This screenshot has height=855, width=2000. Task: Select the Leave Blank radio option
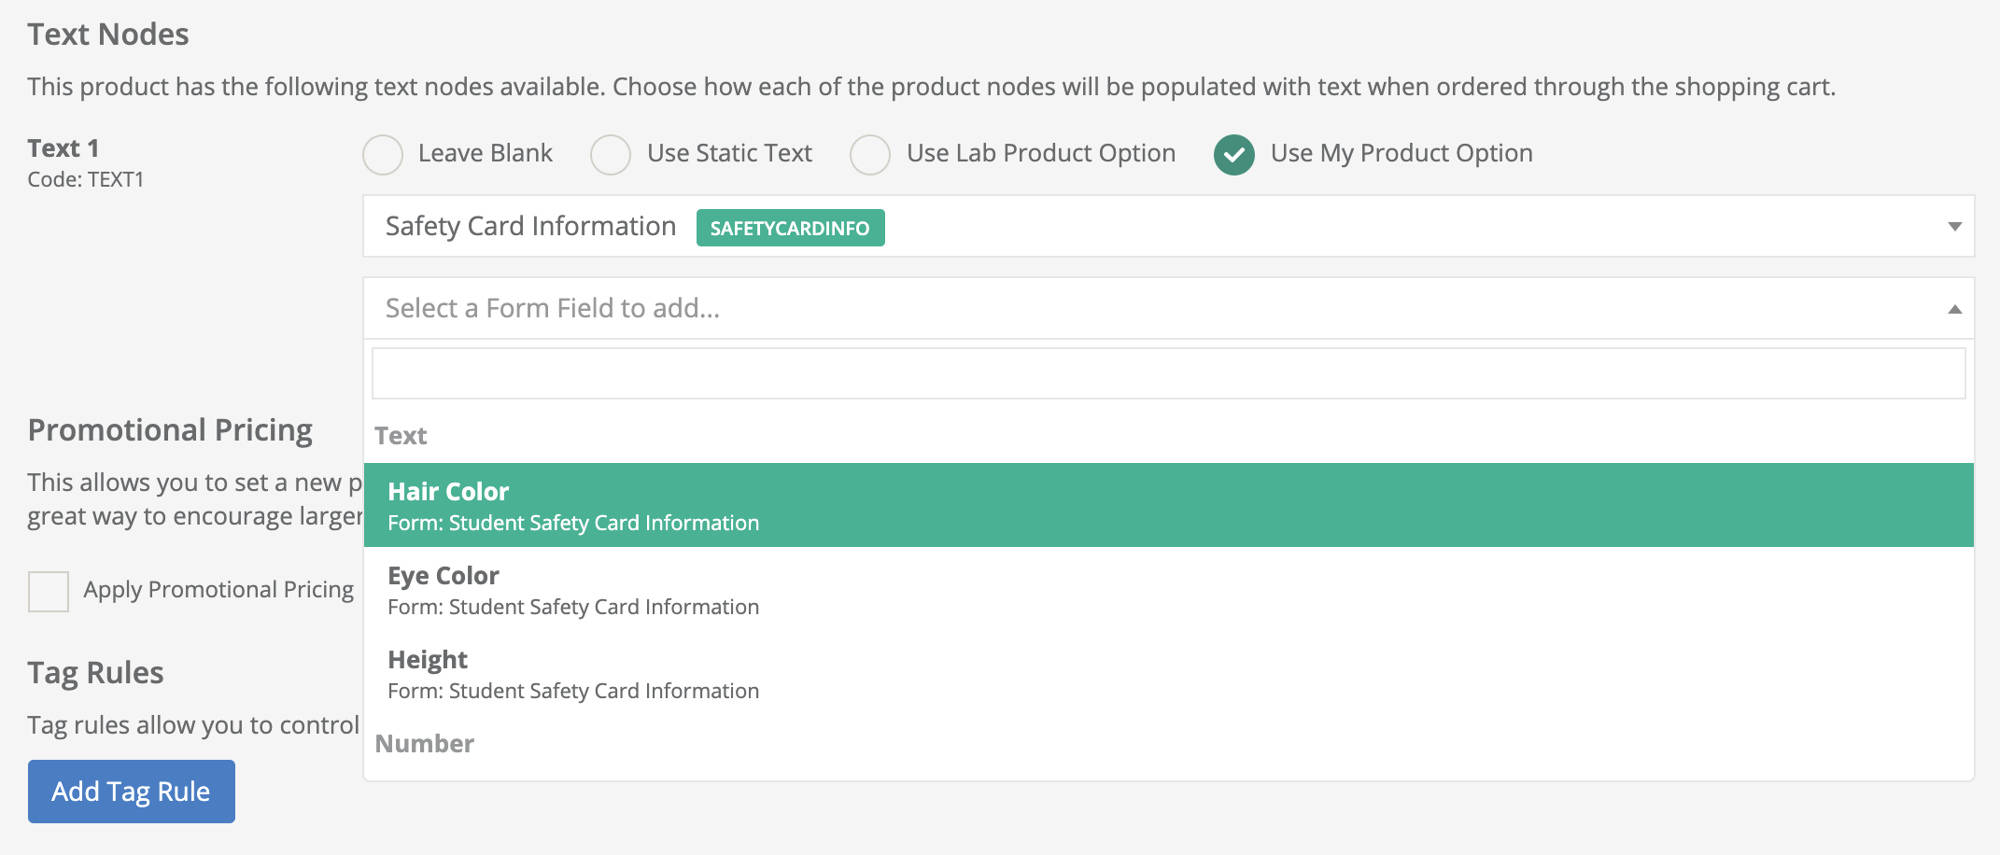click(383, 155)
